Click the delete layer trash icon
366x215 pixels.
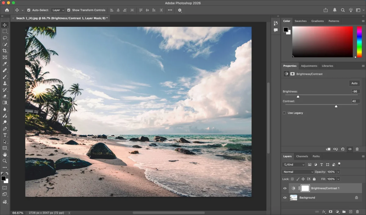[357, 211]
